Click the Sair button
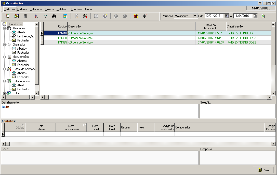 point(263,170)
